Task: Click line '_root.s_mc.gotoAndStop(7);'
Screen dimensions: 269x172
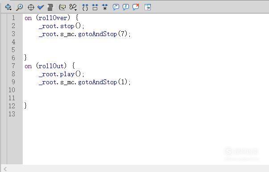Action: point(85,34)
